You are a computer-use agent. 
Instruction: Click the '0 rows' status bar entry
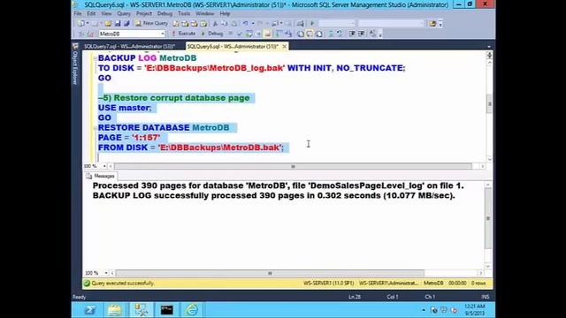478,284
